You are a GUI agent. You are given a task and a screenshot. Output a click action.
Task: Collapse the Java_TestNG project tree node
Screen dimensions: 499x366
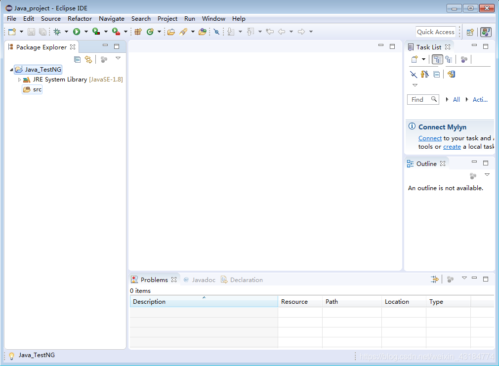11,70
